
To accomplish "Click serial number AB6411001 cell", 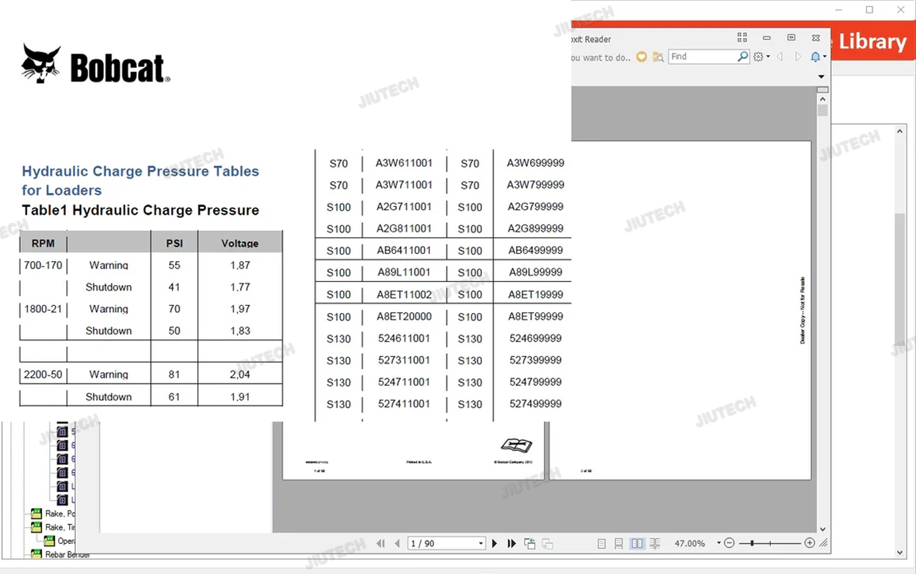I will (404, 250).
